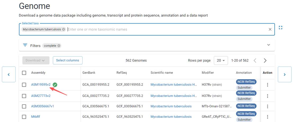Viewport: 293px width, 122px height.
Task: Click the green reference genome checkmark badge
Action: point(55,85)
